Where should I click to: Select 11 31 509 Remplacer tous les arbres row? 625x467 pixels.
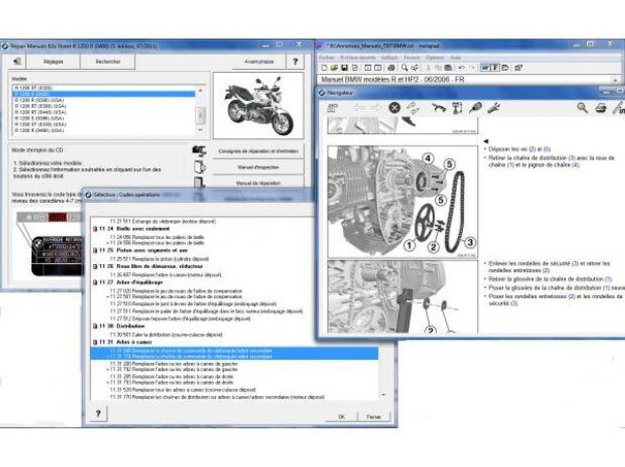[183, 390]
